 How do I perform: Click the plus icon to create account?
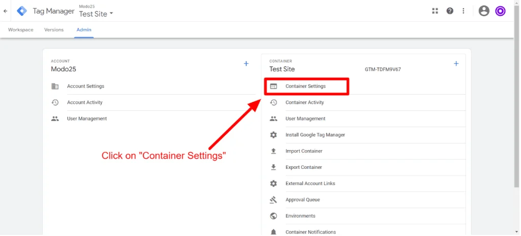[x=246, y=64]
